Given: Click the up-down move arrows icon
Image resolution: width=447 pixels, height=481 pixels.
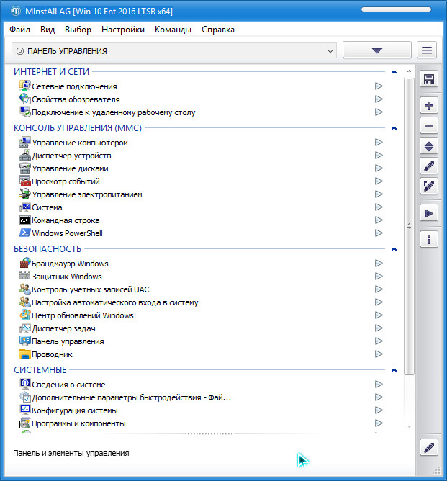Looking at the screenshot, I should click(x=429, y=146).
